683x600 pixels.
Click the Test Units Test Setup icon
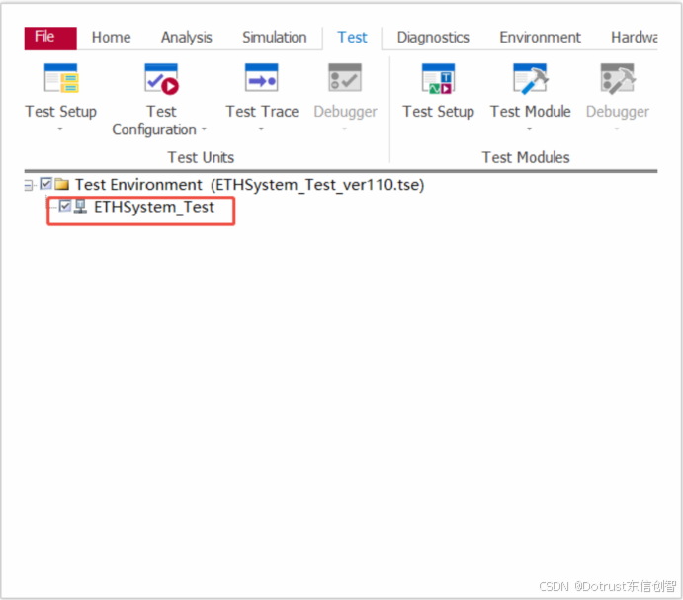click(x=61, y=78)
